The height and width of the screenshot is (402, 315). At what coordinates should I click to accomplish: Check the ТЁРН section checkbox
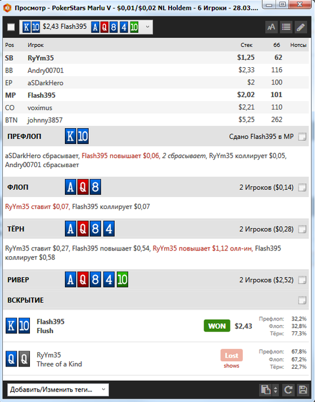[x=302, y=229]
